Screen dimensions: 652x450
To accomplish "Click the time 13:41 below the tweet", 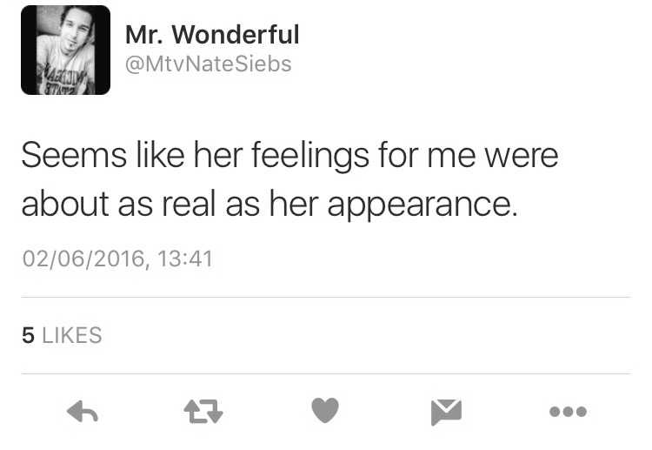I will (185, 259).
